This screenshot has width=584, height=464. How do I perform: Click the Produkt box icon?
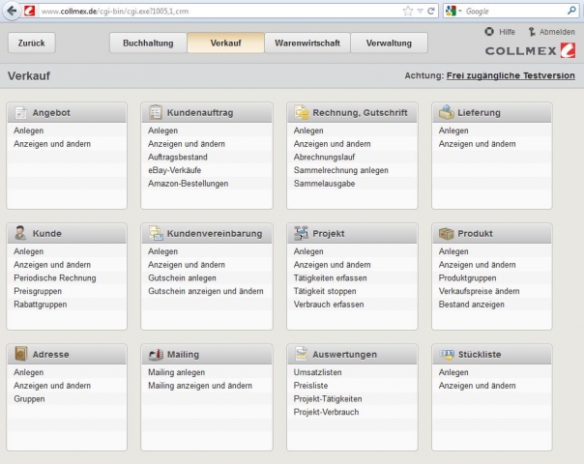click(446, 233)
